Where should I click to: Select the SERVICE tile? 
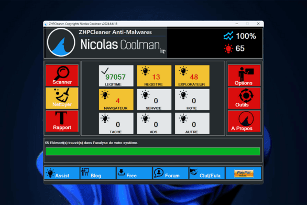(154, 100)
